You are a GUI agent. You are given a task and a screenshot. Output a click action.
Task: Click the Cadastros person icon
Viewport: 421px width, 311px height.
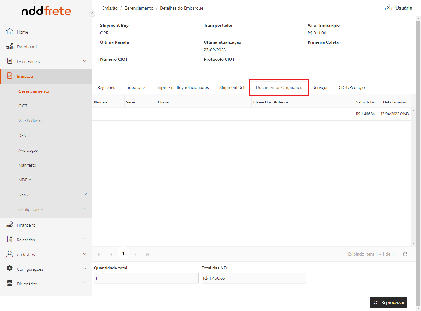(x=10, y=254)
